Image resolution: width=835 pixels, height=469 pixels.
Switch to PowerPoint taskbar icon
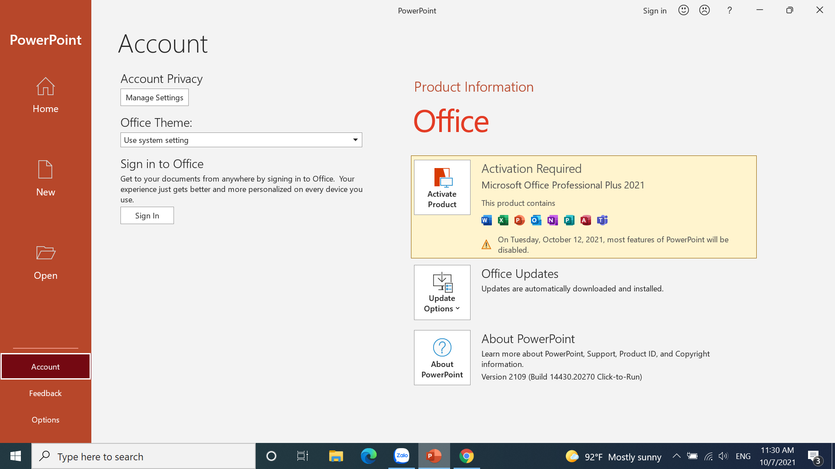pyautogui.click(x=434, y=456)
